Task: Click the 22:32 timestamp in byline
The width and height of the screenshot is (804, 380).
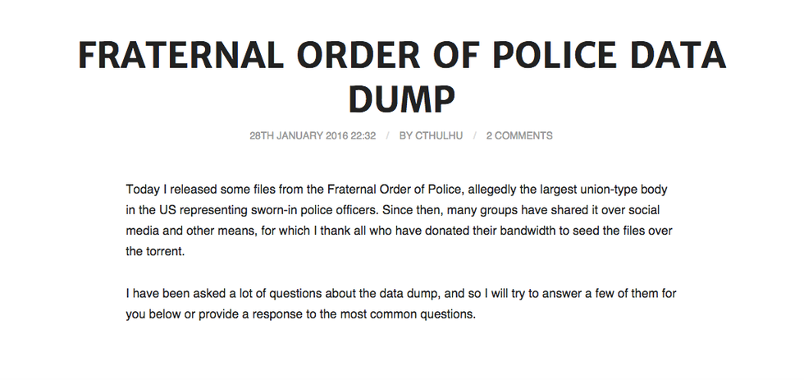Action: (361, 135)
